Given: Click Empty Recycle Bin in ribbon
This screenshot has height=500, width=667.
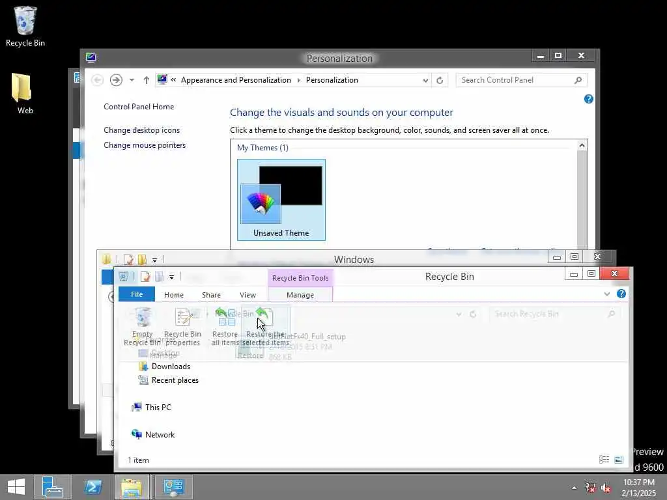Looking at the screenshot, I should [x=143, y=327].
